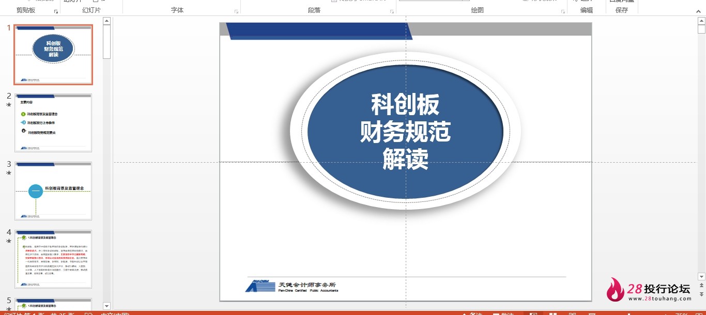Open slide 3 thumbnail with blue circle
The height and width of the screenshot is (315, 706).
tap(53, 191)
